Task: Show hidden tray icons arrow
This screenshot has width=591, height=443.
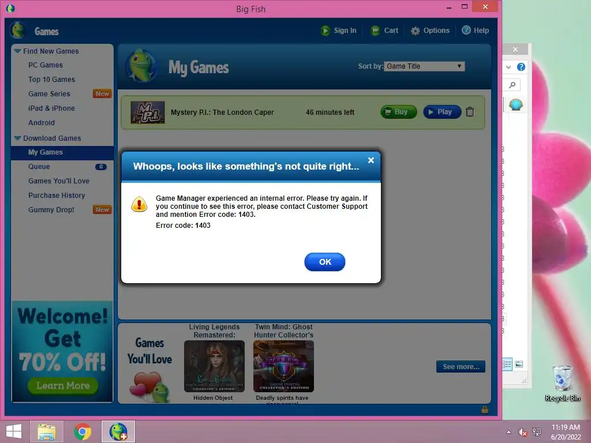Action: 509,432
